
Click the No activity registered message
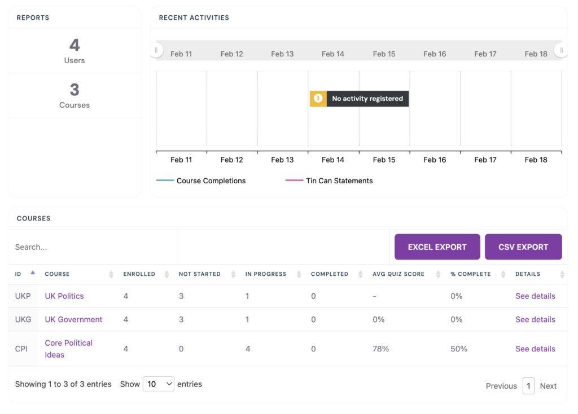click(367, 98)
